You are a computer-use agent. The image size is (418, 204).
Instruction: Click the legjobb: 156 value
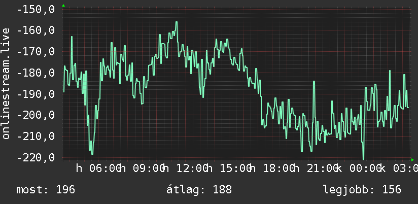point(362,190)
